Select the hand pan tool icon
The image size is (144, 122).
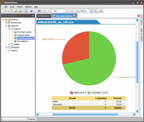click(101, 11)
